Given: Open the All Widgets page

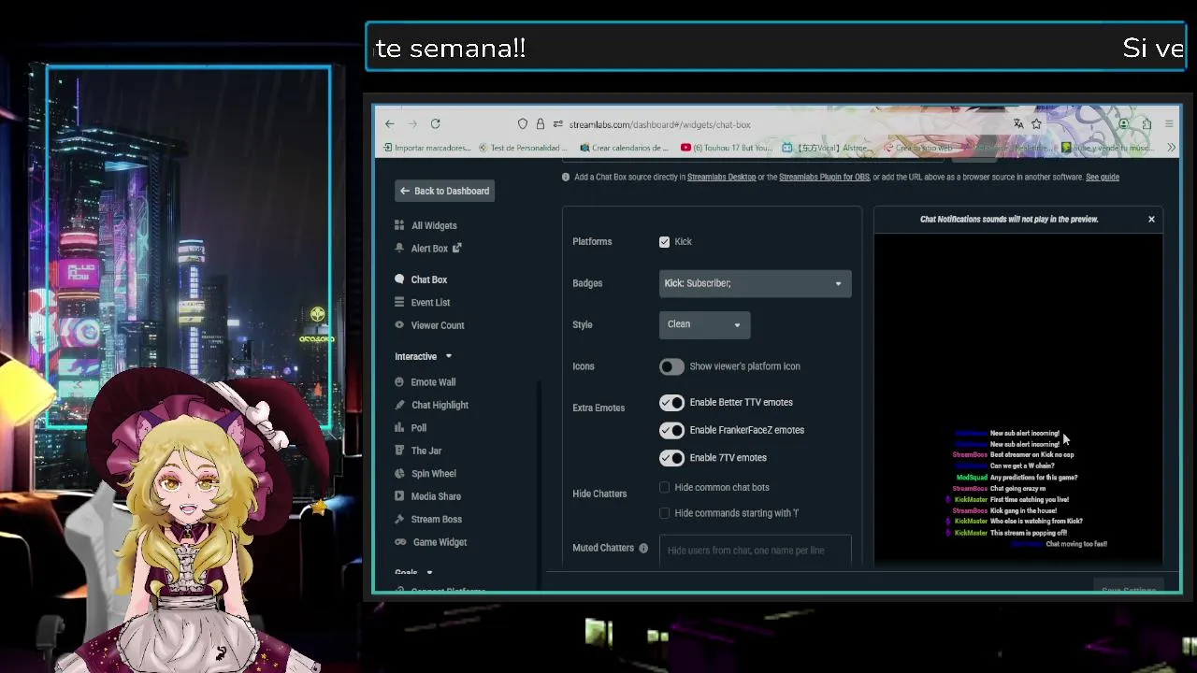Looking at the screenshot, I should pos(434,225).
